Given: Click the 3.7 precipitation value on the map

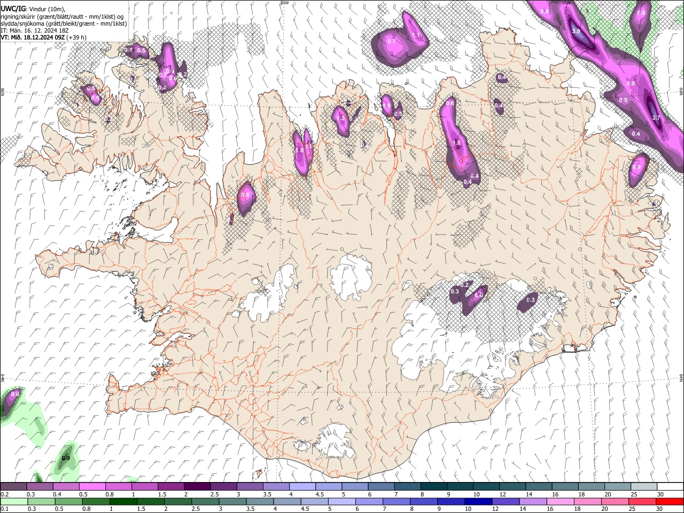Looking at the screenshot, I should point(657,118).
